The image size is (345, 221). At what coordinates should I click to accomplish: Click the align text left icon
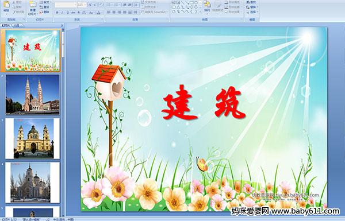[x=109, y=12]
